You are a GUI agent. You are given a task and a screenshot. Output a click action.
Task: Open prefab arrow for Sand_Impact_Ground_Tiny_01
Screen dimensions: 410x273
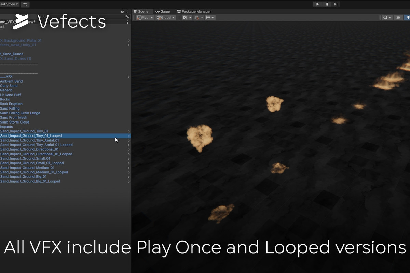point(129,131)
